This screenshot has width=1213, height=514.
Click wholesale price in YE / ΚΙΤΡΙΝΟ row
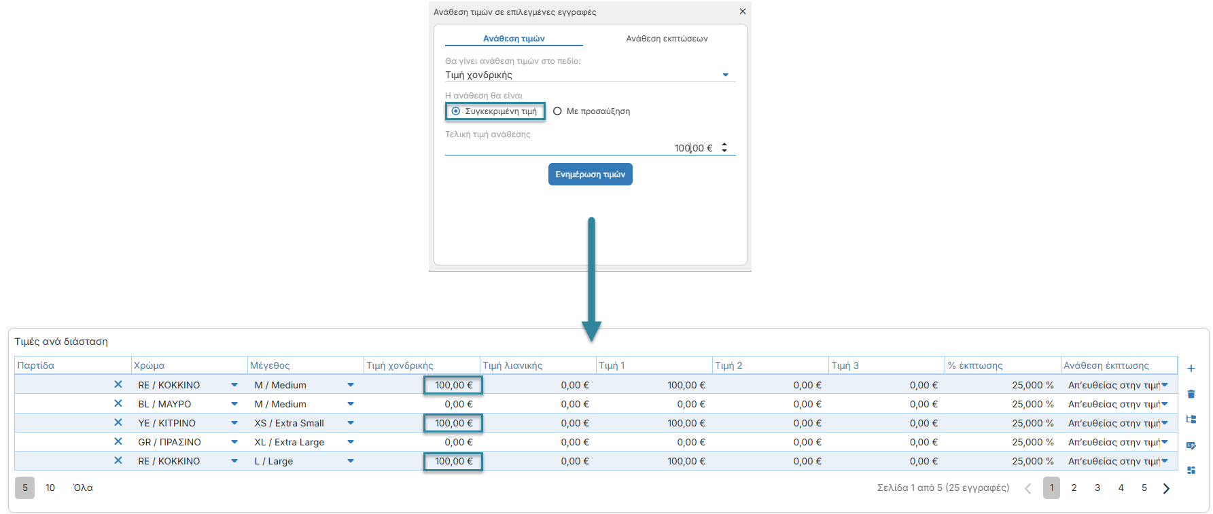[453, 423]
